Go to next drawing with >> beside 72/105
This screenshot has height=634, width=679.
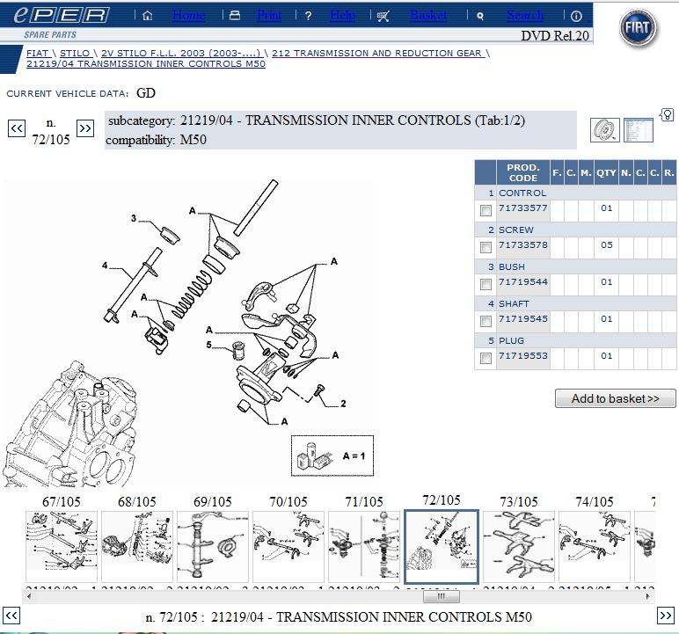(x=85, y=128)
